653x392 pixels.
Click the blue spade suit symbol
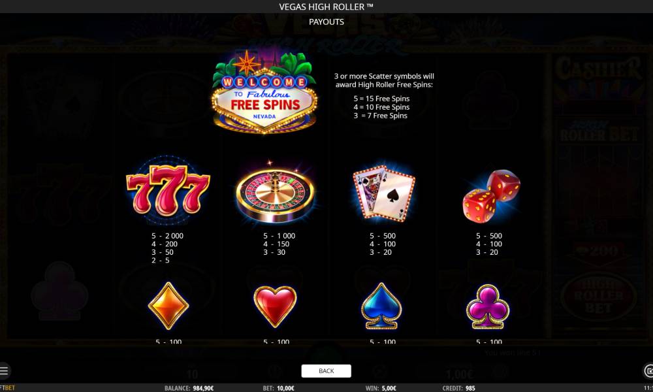coord(381,306)
